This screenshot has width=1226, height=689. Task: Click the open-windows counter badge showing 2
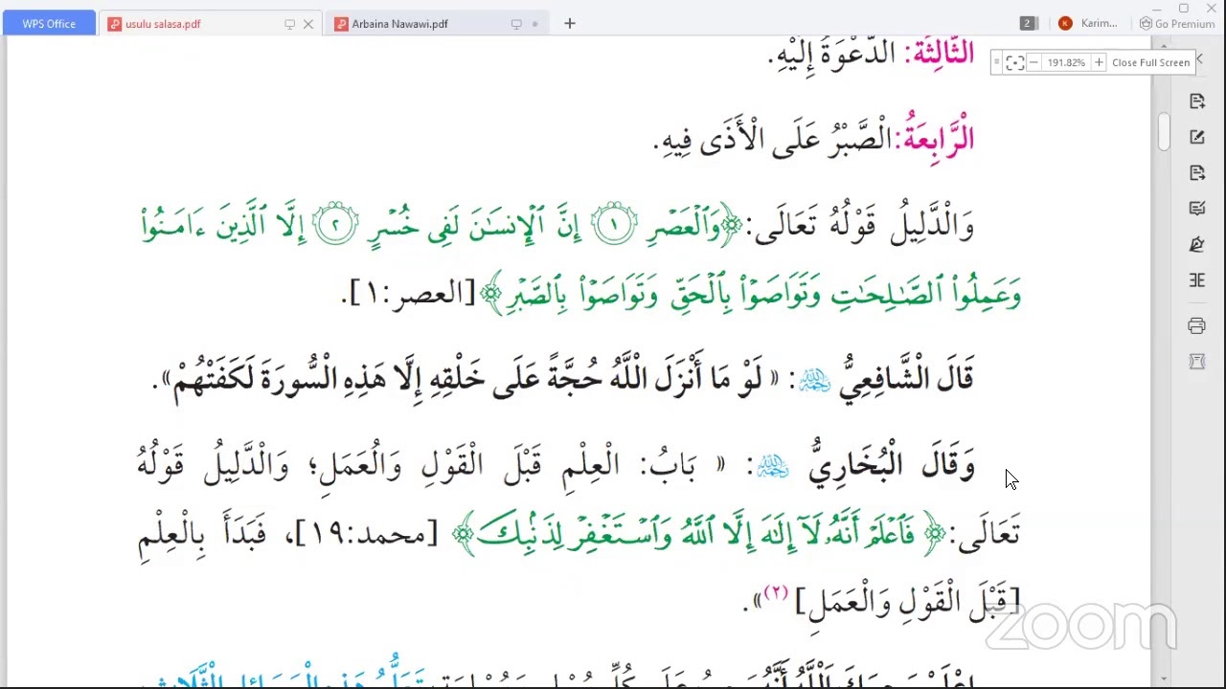point(1028,23)
